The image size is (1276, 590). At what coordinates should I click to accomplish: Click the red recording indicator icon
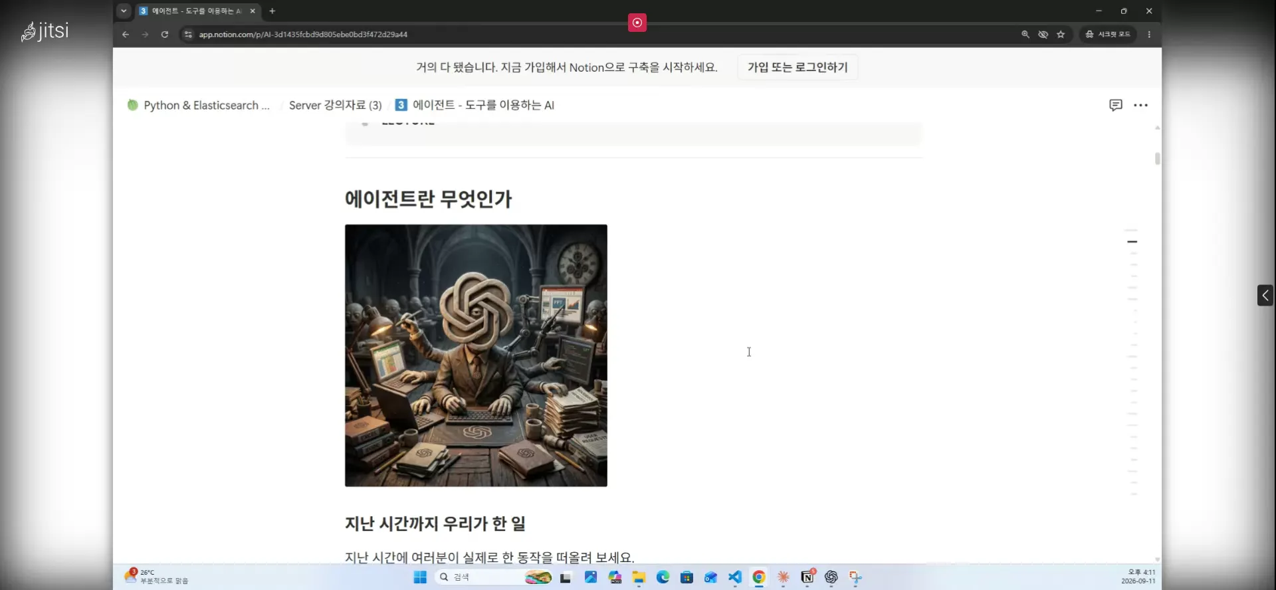click(x=637, y=23)
